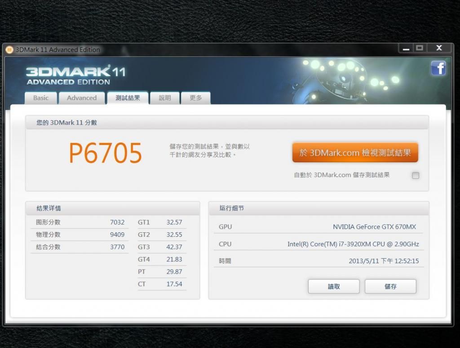The height and width of the screenshot is (348, 460).
Task: Select the P6705 score text
Action: click(105, 152)
